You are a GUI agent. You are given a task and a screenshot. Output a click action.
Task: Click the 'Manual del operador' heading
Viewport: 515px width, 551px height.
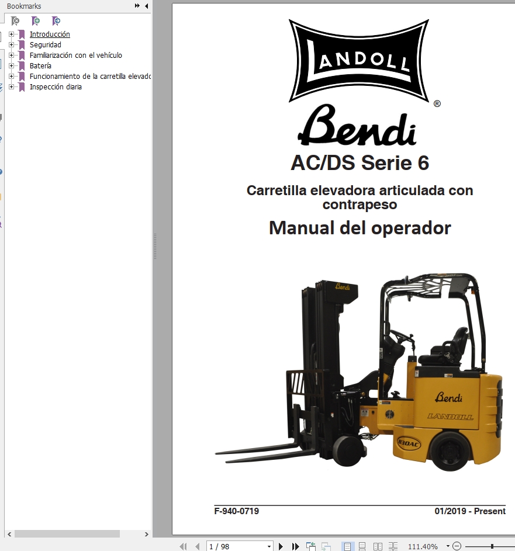pyautogui.click(x=360, y=228)
